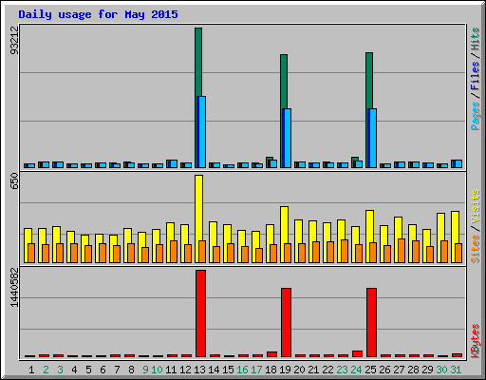Click day label 27 on the x-axis
This screenshot has height=380, width=486.
coord(399,370)
